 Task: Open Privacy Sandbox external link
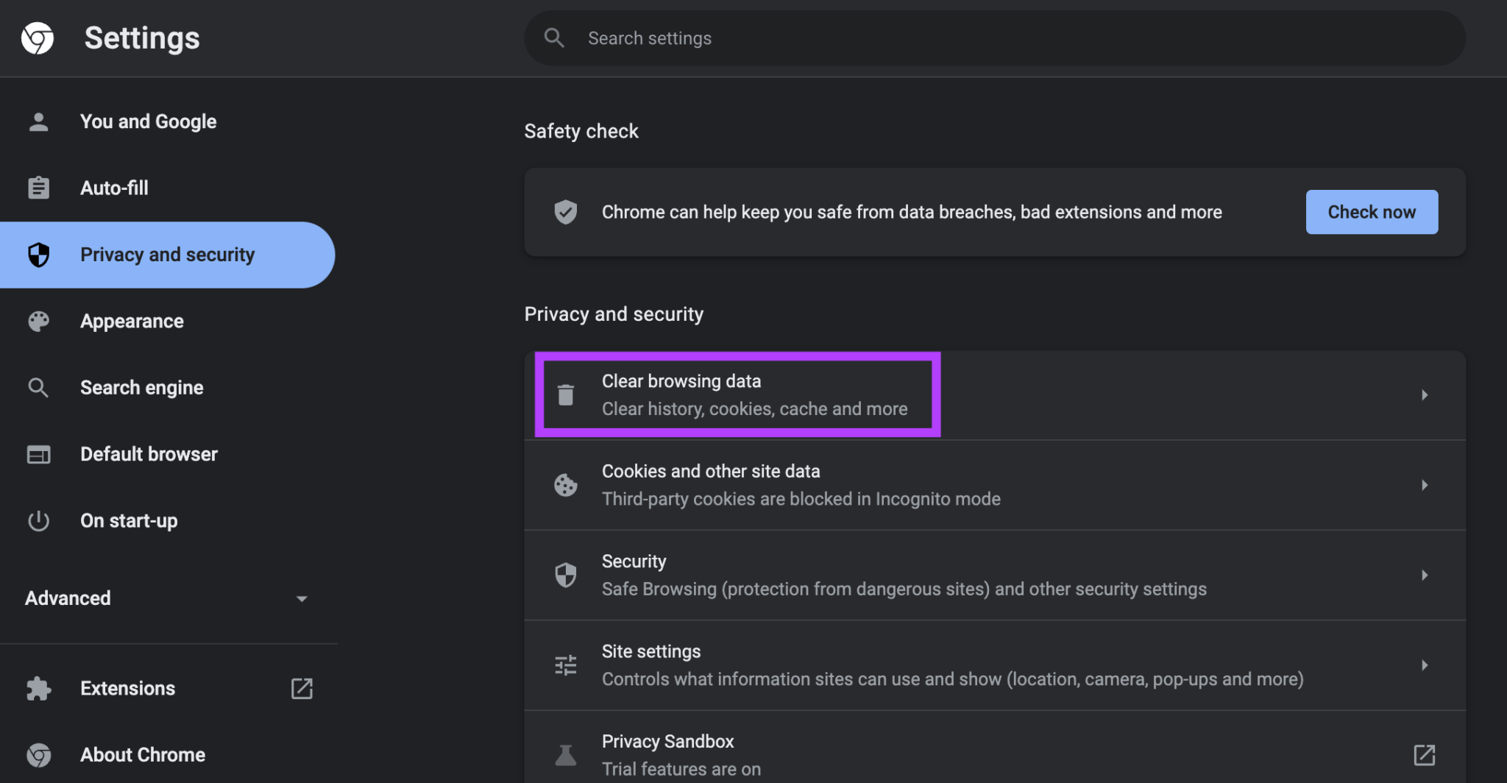[1425, 755]
